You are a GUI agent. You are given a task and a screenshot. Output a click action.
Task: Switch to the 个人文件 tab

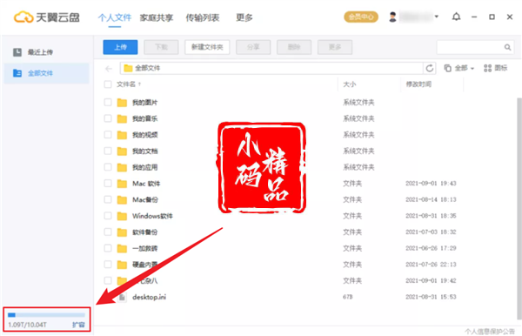pos(115,17)
